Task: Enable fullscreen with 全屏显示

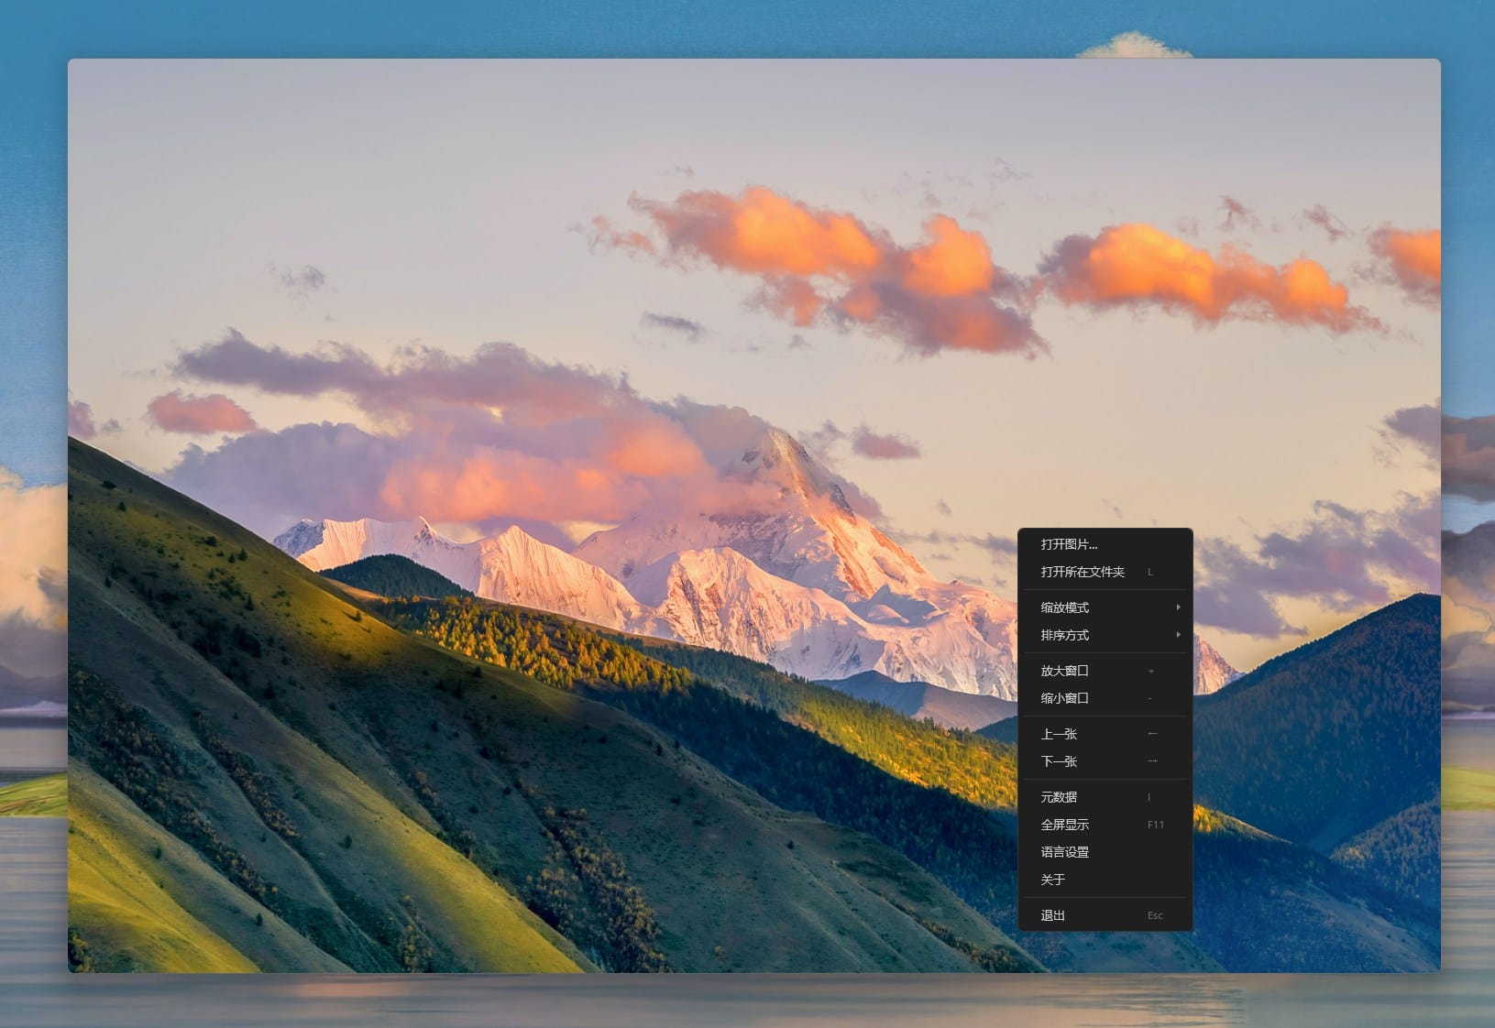Action: point(1065,825)
